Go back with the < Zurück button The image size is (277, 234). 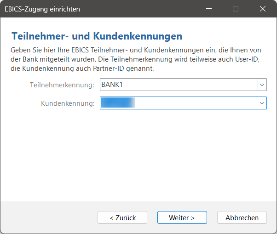[122, 217]
